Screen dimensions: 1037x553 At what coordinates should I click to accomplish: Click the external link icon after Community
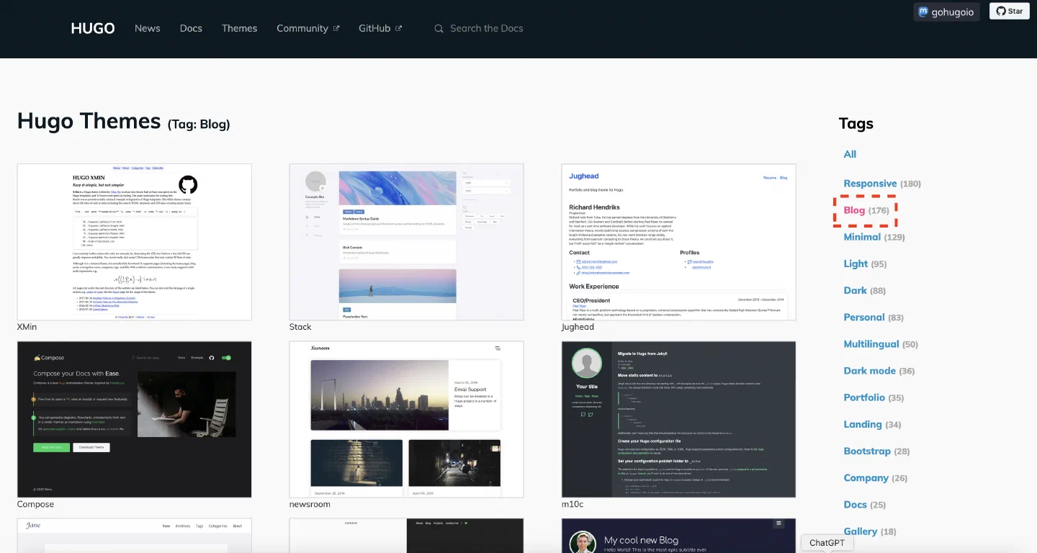point(336,29)
